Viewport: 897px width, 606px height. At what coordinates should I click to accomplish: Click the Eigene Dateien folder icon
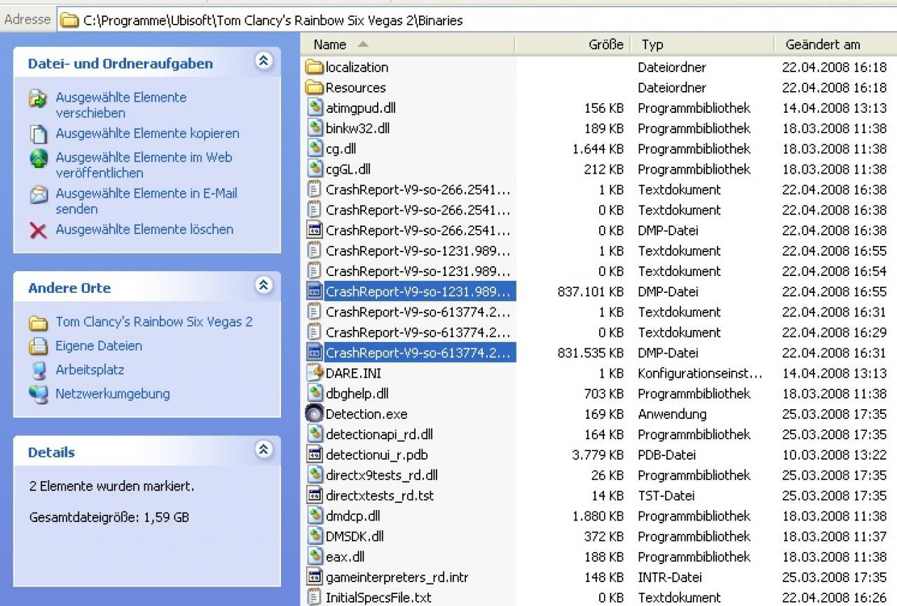[x=39, y=346]
